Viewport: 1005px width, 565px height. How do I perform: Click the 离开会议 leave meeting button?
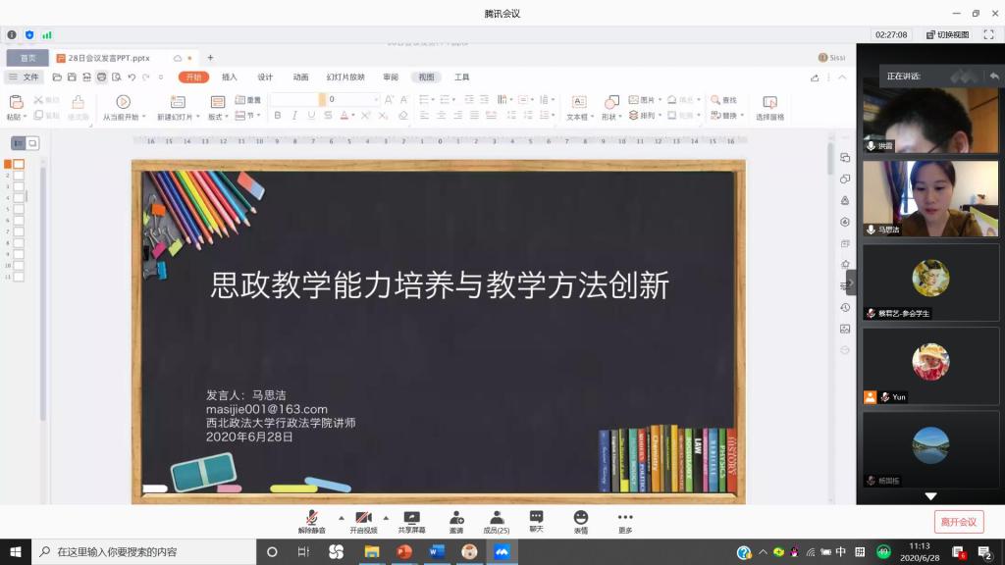coord(958,522)
